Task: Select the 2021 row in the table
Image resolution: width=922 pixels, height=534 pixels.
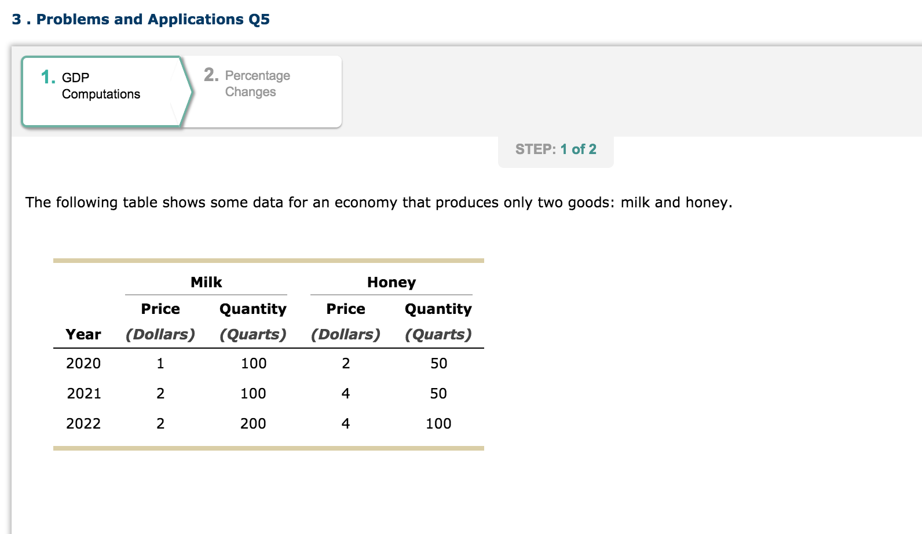Action: click(83, 393)
